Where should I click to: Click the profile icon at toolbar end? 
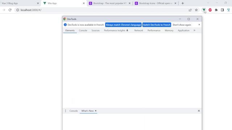[x=228, y=10]
